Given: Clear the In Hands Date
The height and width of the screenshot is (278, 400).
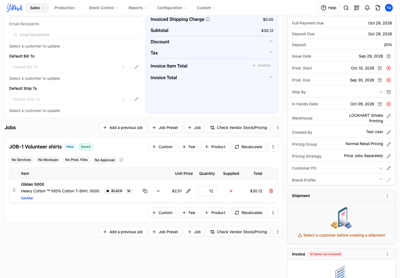Looking at the screenshot, I should [x=389, y=104].
